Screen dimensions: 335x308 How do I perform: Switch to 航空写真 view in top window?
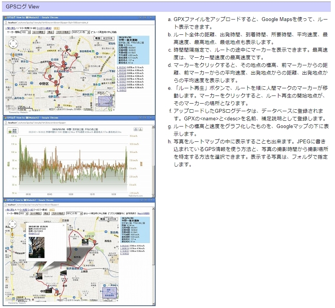point(108,39)
